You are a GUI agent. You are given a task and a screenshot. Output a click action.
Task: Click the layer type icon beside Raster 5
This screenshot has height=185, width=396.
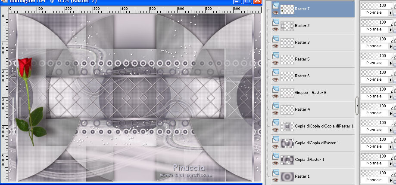pyautogui.click(x=276, y=56)
